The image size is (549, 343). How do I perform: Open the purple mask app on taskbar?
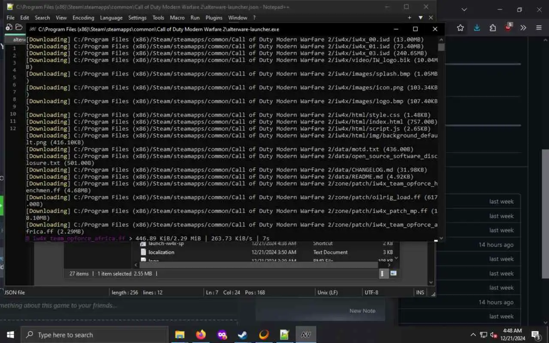222,335
